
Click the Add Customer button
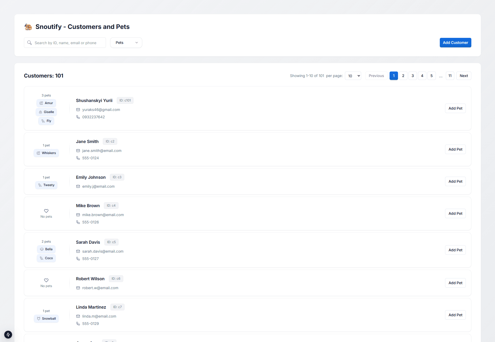point(455,42)
